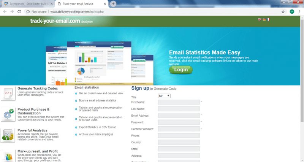Click the Mark-up, resell and Profit icon
This screenshot has height=162, width=304.
click(x=8, y=156)
